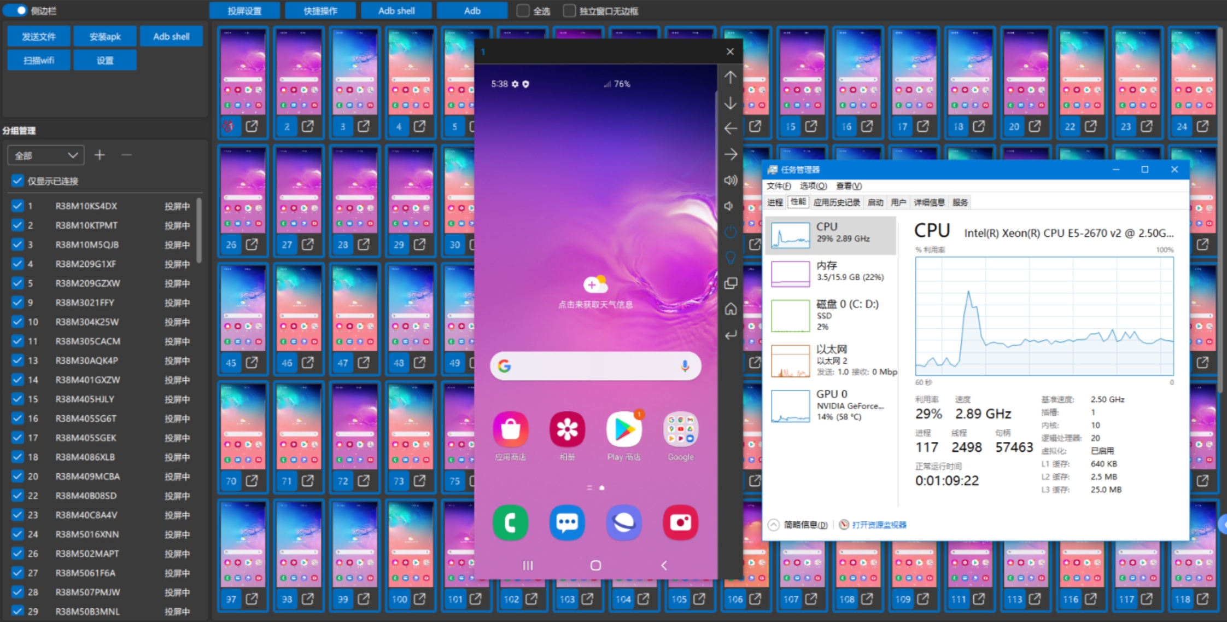Viewport: 1227px width, 622px height.
Task: Collapse Task Manager via 简略信息 chevron
Action: pos(773,525)
